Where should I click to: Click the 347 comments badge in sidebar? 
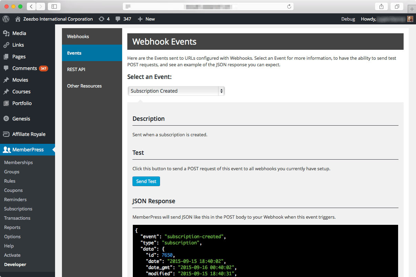pyautogui.click(x=43, y=68)
